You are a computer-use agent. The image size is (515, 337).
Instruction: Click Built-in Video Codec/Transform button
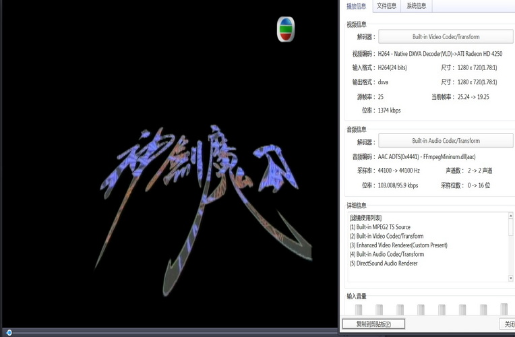coord(446,36)
